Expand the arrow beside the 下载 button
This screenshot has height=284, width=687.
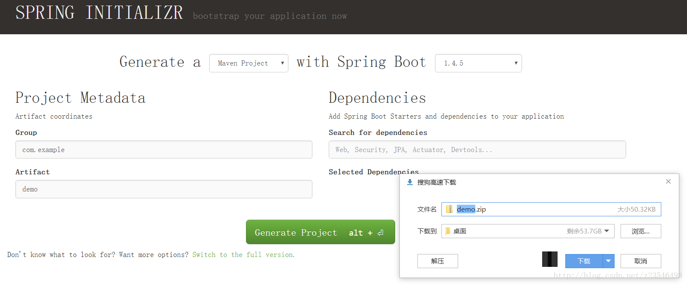609,261
